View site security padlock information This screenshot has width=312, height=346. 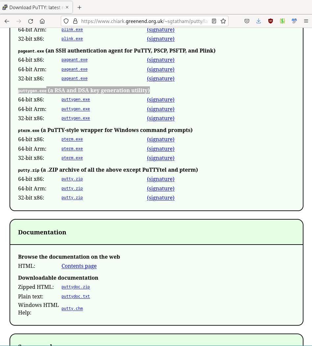pyautogui.click(x=75, y=21)
